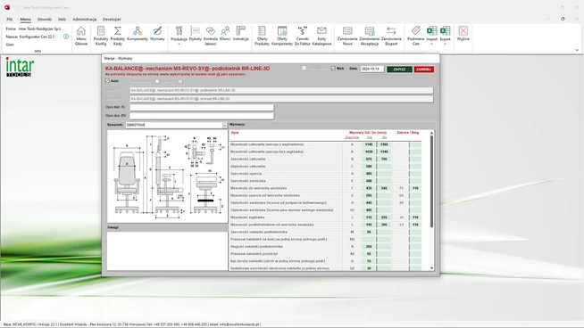Expand the Rysunek OBROTOWE dropdown
584x328 pixels.
224,126
